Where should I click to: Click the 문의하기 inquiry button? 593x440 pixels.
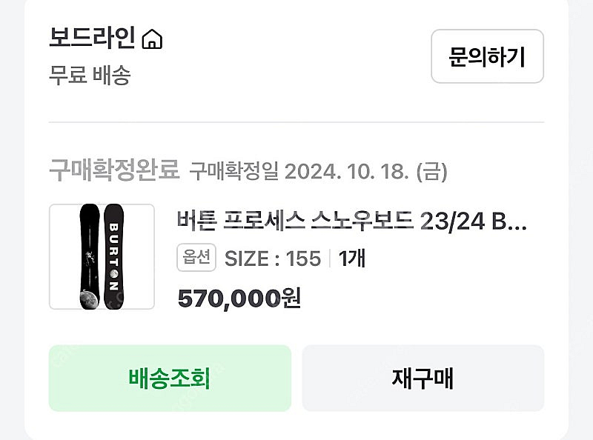(488, 56)
